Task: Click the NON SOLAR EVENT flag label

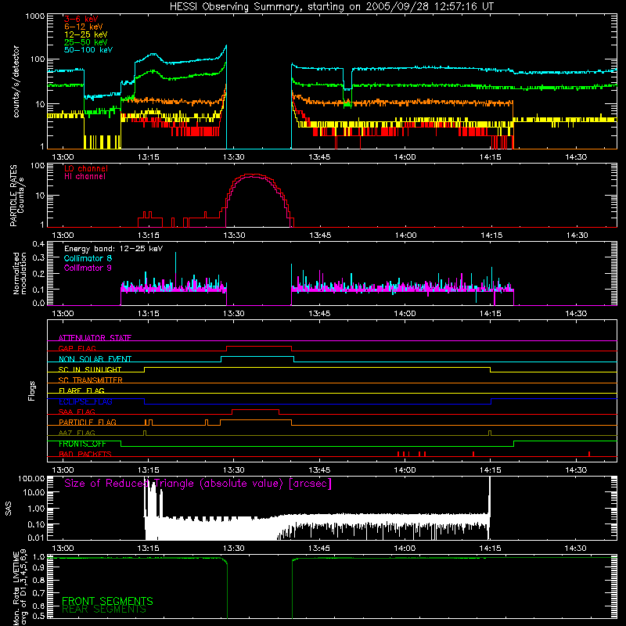Action: pos(95,359)
